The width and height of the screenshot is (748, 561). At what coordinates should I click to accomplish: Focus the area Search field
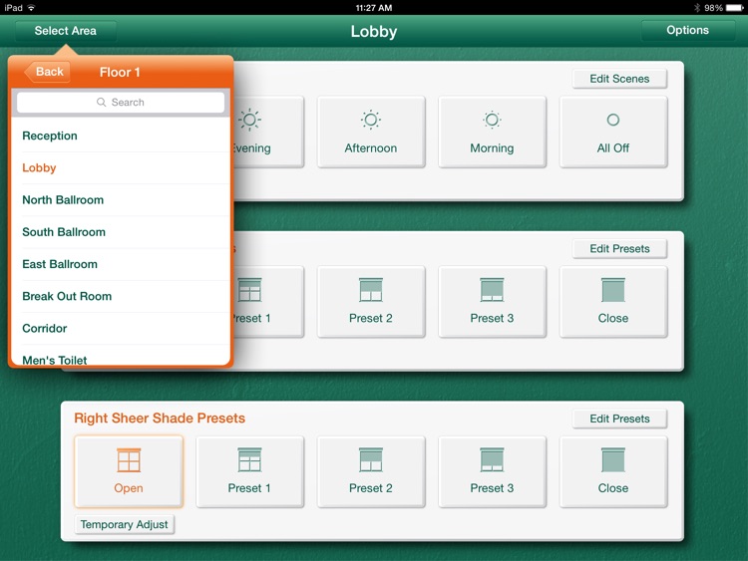[x=121, y=103]
